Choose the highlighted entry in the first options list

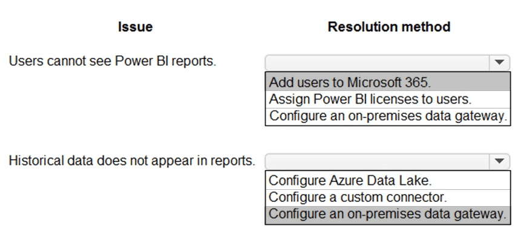tap(387, 82)
